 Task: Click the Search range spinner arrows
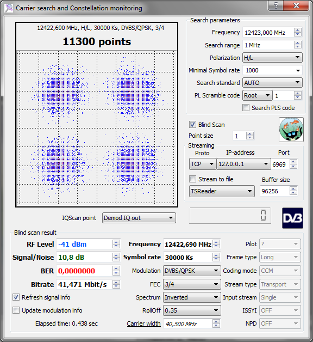pyautogui.click(x=298, y=45)
